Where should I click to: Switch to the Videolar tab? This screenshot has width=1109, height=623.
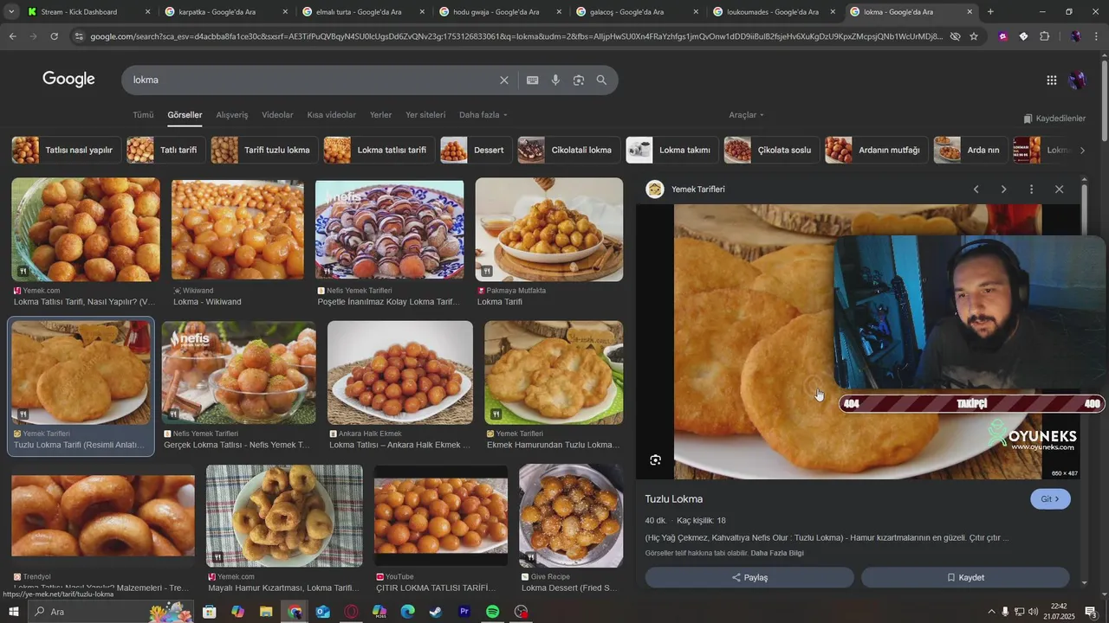pos(277,115)
